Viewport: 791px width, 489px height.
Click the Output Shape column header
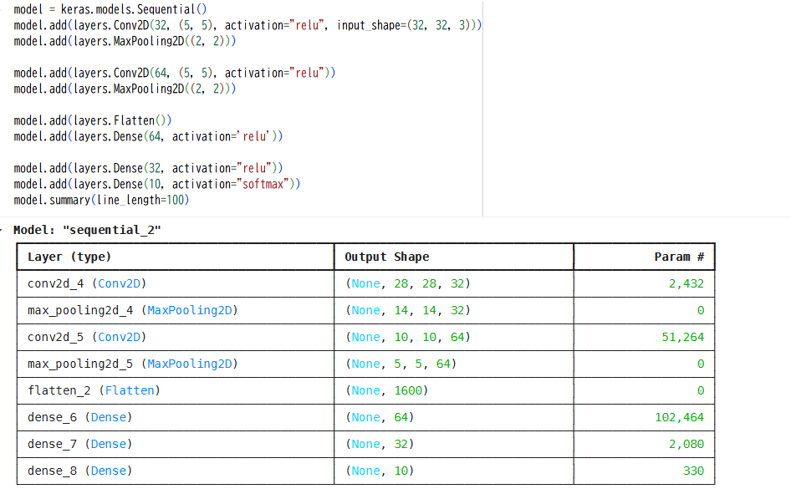tap(386, 257)
